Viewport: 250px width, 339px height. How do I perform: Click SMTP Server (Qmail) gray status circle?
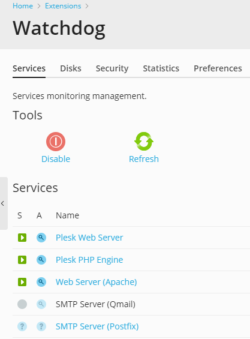pos(22,304)
